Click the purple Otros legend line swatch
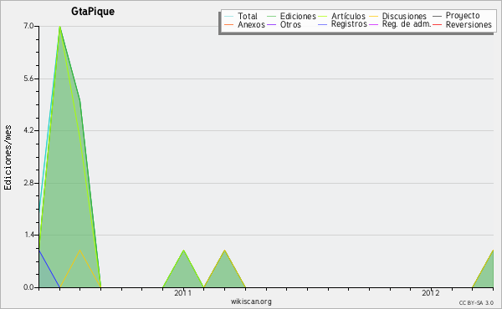This screenshot has height=309, width=502. 271,24
